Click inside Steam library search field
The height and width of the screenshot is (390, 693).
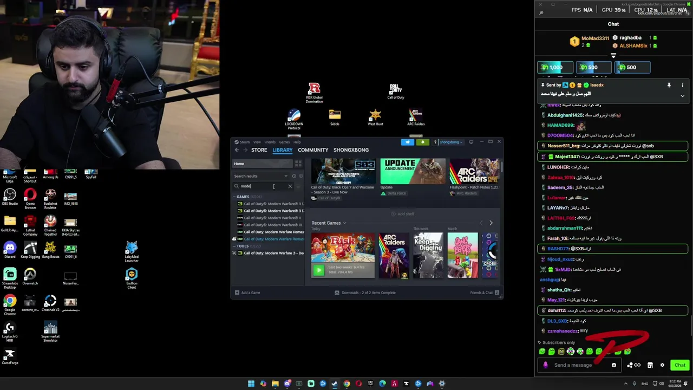tap(263, 186)
